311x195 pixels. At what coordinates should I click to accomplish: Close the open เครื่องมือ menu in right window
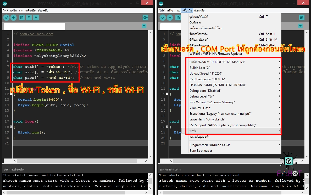pyautogui.click(x=187, y=10)
